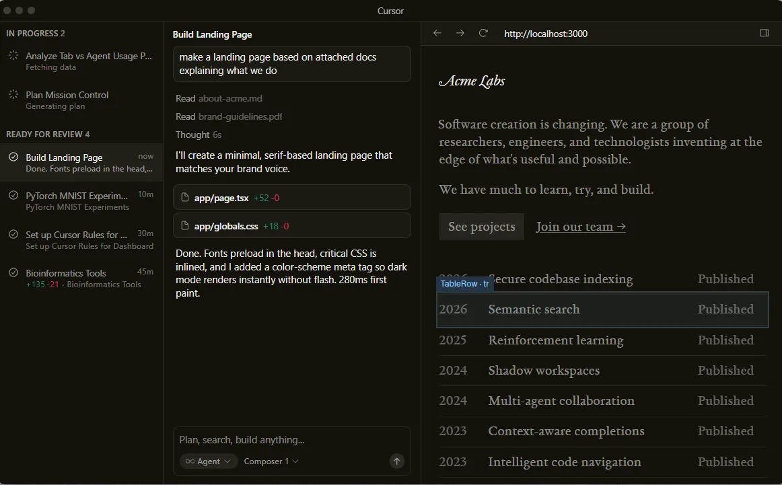The width and height of the screenshot is (782, 485).
Task: Click Published status on Reinforcement learning row
Action: coord(725,340)
